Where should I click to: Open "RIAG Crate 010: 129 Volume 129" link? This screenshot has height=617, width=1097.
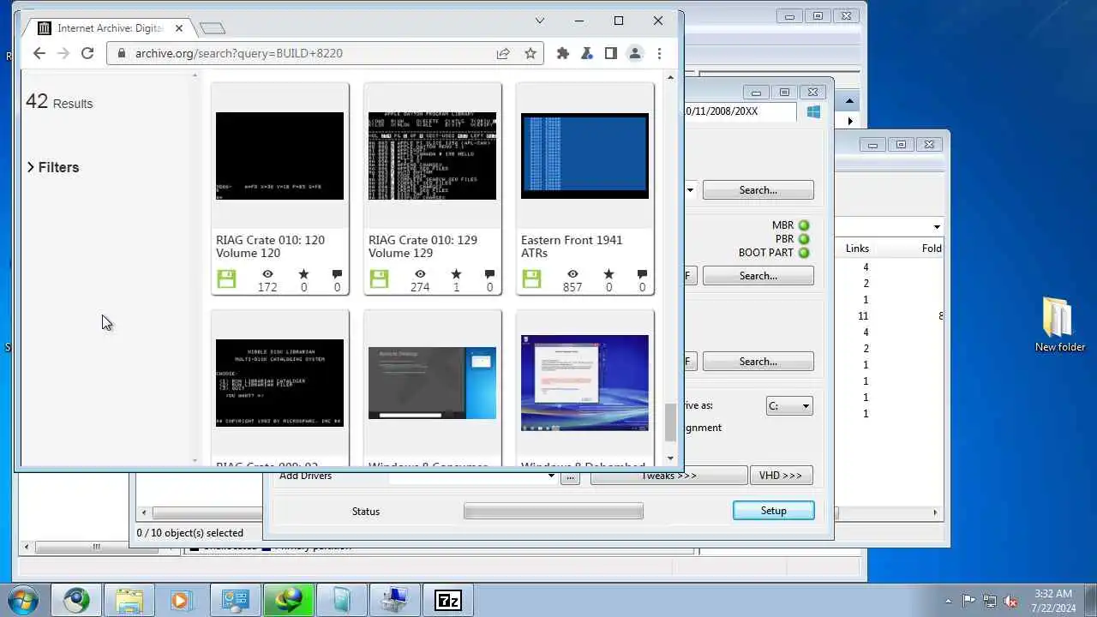(423, 247)
